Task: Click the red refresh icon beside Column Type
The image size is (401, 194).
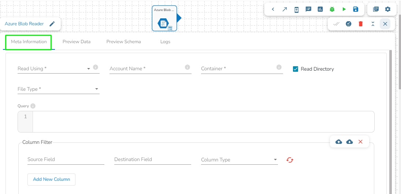Action: tap(290, 160)
